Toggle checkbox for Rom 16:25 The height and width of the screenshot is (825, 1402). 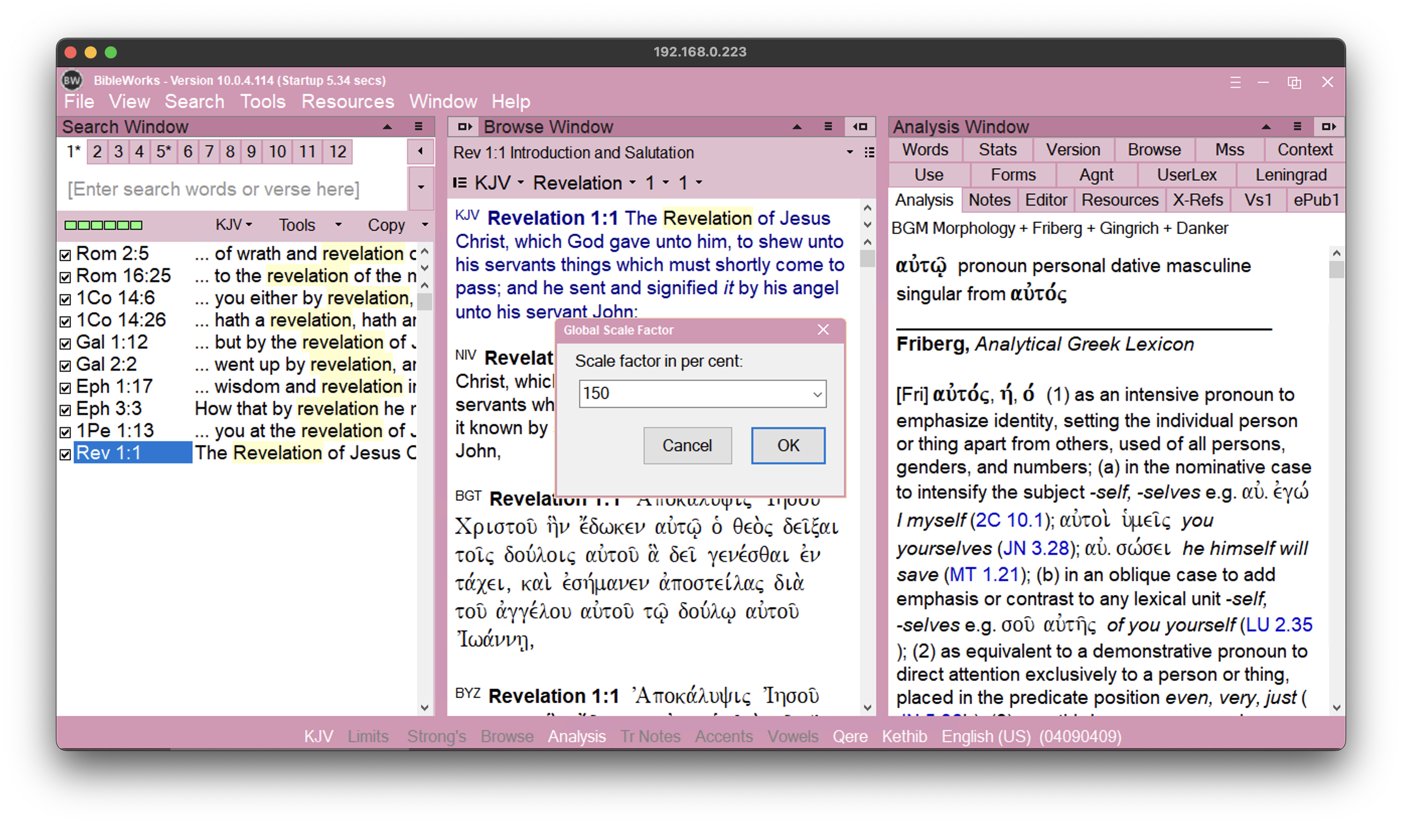click(x=65, y=277)
